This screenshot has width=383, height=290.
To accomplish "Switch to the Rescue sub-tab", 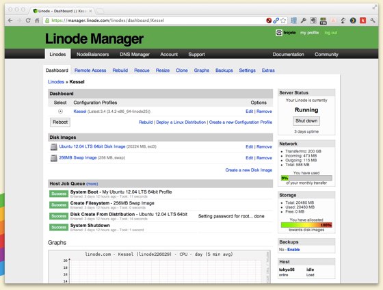I will (142, 70).
